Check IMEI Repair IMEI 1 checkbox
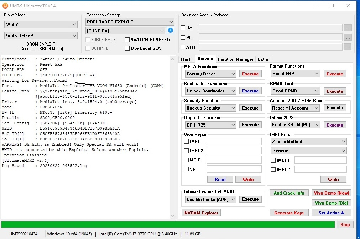 [x=273, y=160]
